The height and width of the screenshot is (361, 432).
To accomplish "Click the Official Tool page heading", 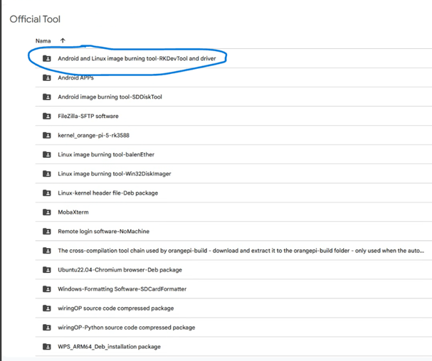I will click(x=35, y=19).
